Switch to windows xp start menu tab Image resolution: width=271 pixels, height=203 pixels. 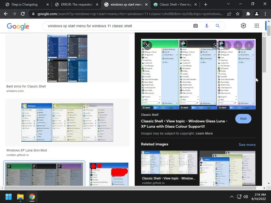pyautogui.click(x=126, y=4)
